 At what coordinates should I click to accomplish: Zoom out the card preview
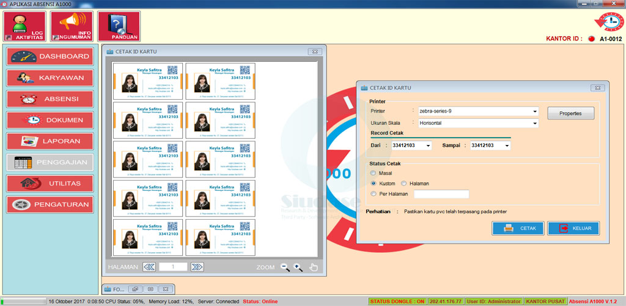(285, 267)
